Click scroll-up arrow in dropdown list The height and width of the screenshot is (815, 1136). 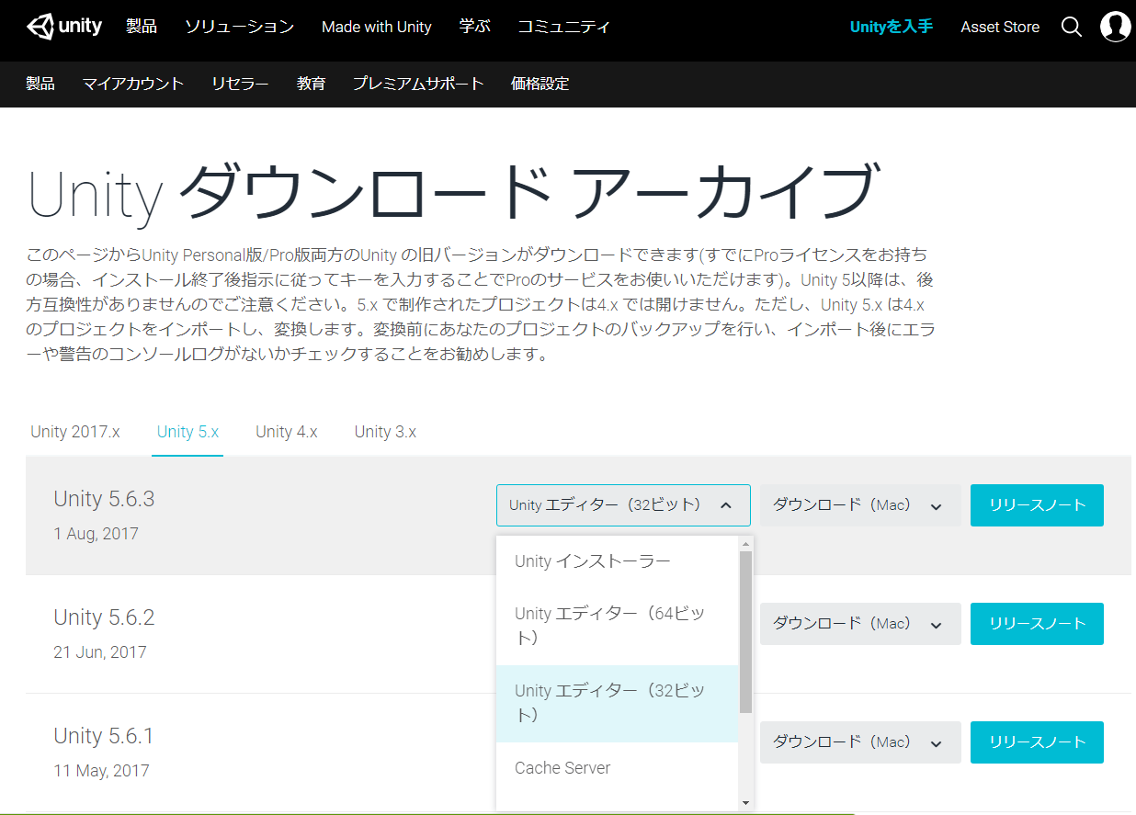click(745, 544)
